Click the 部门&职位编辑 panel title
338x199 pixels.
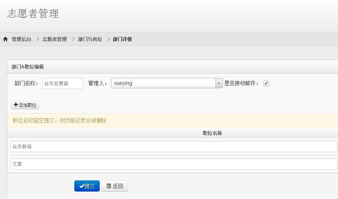[28, 67]
